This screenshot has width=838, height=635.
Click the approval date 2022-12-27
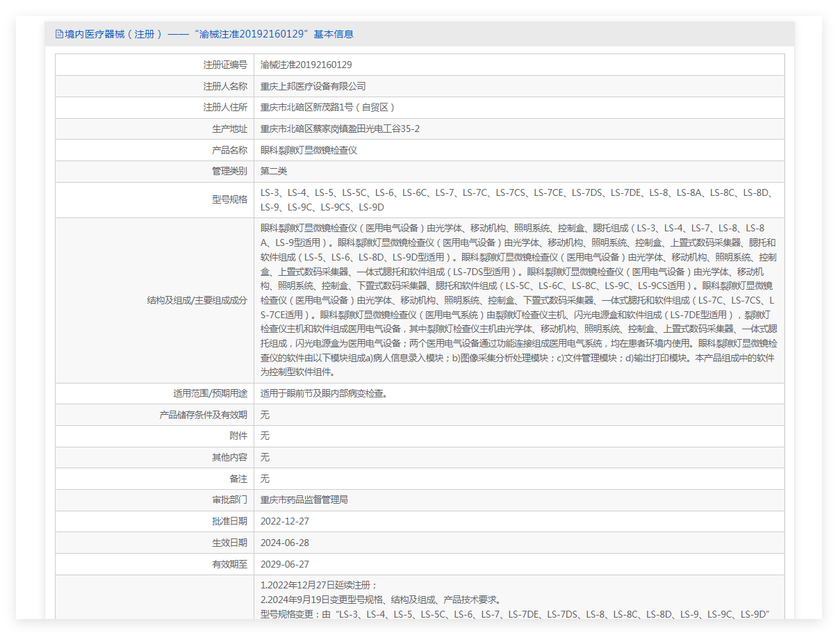[285, 522]
